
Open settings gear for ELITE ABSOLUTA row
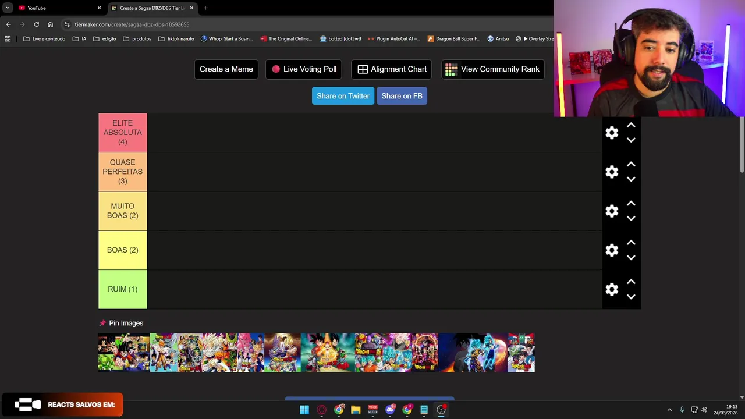[x=612, y=133]
